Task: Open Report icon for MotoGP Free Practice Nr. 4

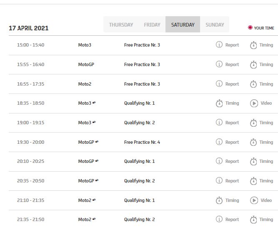Action: [219, 142]
